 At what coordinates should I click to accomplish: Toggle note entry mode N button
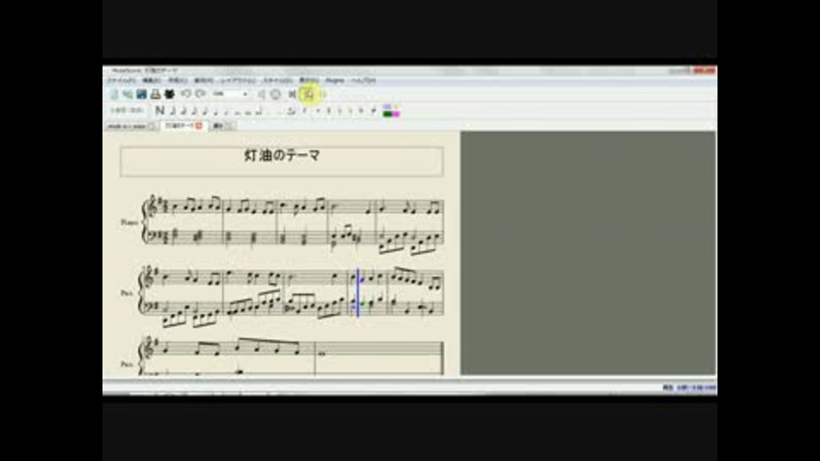pyautogui.click(x=160, y=110)
